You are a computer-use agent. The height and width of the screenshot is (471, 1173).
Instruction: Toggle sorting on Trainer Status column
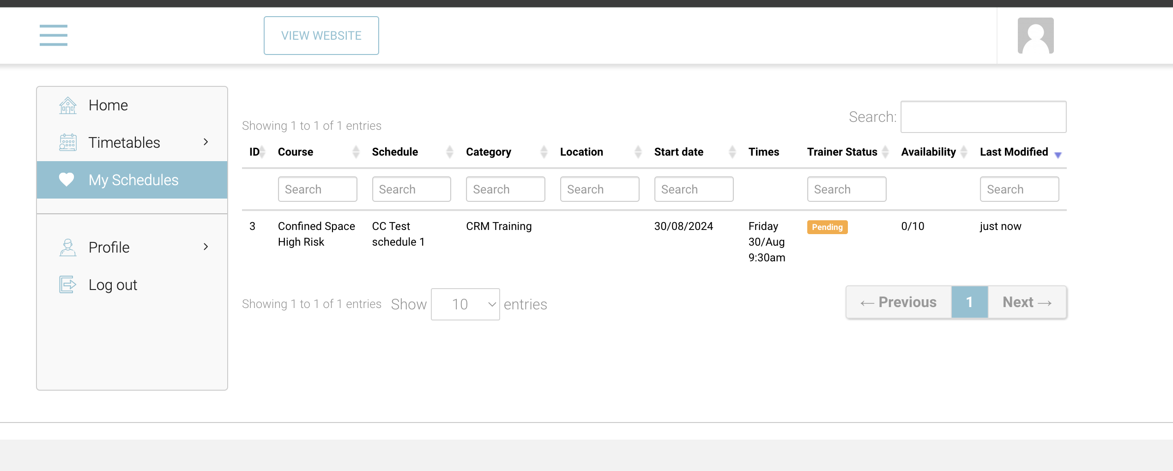tap(885, 152)
